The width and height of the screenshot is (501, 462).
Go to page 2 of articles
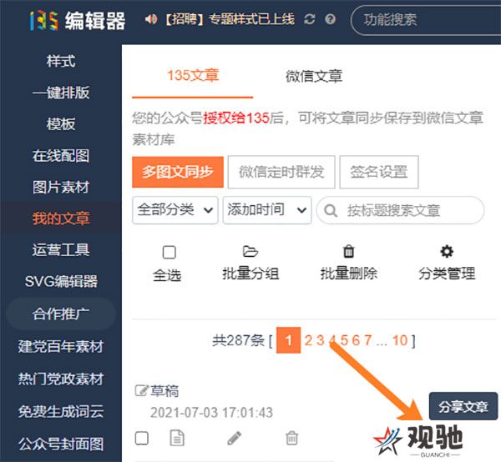point(308,340)
